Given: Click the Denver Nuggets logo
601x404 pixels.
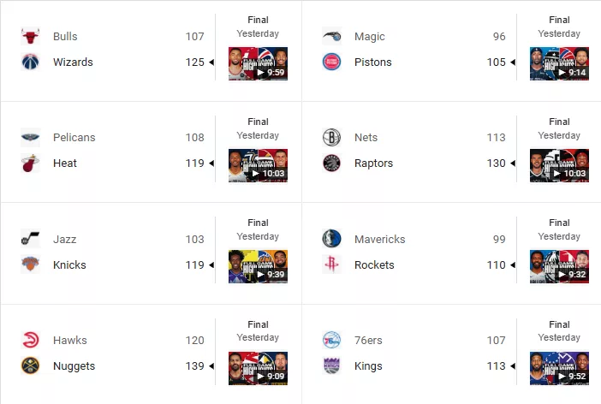Looking at the screenshot, I should tap(30, 365).
